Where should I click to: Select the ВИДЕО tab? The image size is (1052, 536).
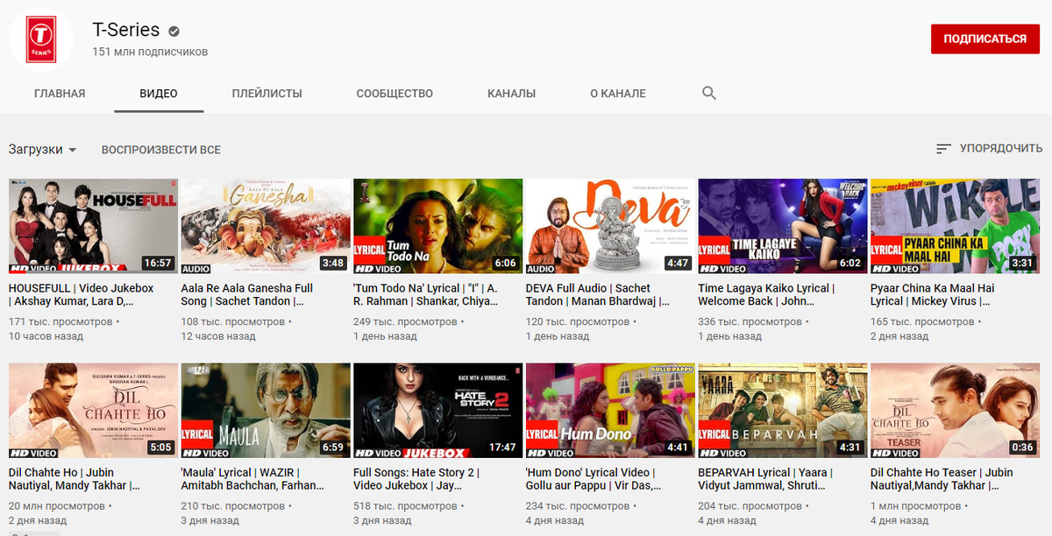[x=159, y=94]
